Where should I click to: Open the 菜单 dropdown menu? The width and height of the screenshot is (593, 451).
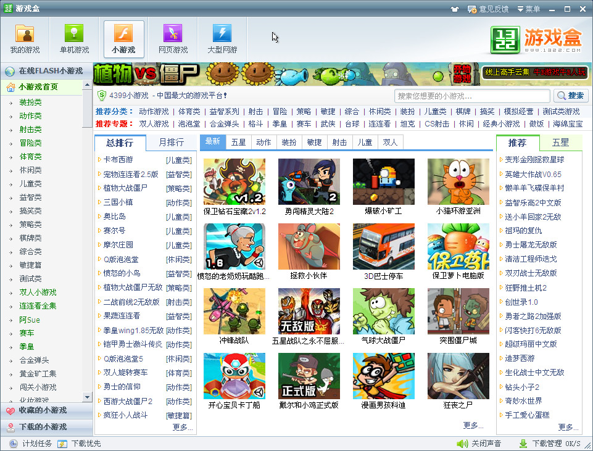(x=529, y=9)
